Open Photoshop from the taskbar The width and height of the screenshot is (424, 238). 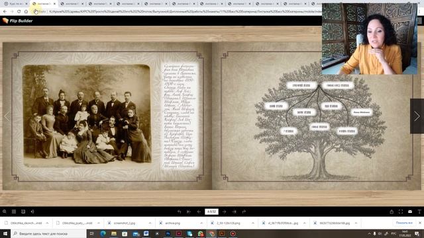pos(168,233)
